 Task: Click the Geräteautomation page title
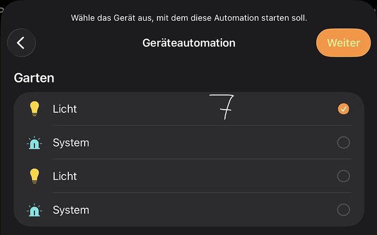click(x=188, y=43)
